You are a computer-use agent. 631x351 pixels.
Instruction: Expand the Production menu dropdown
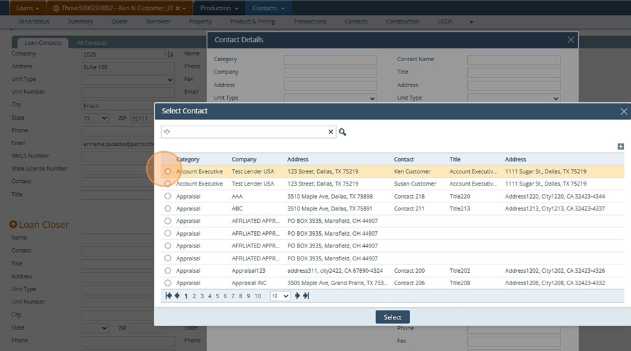pyautogui.click(x=219, y=8)
